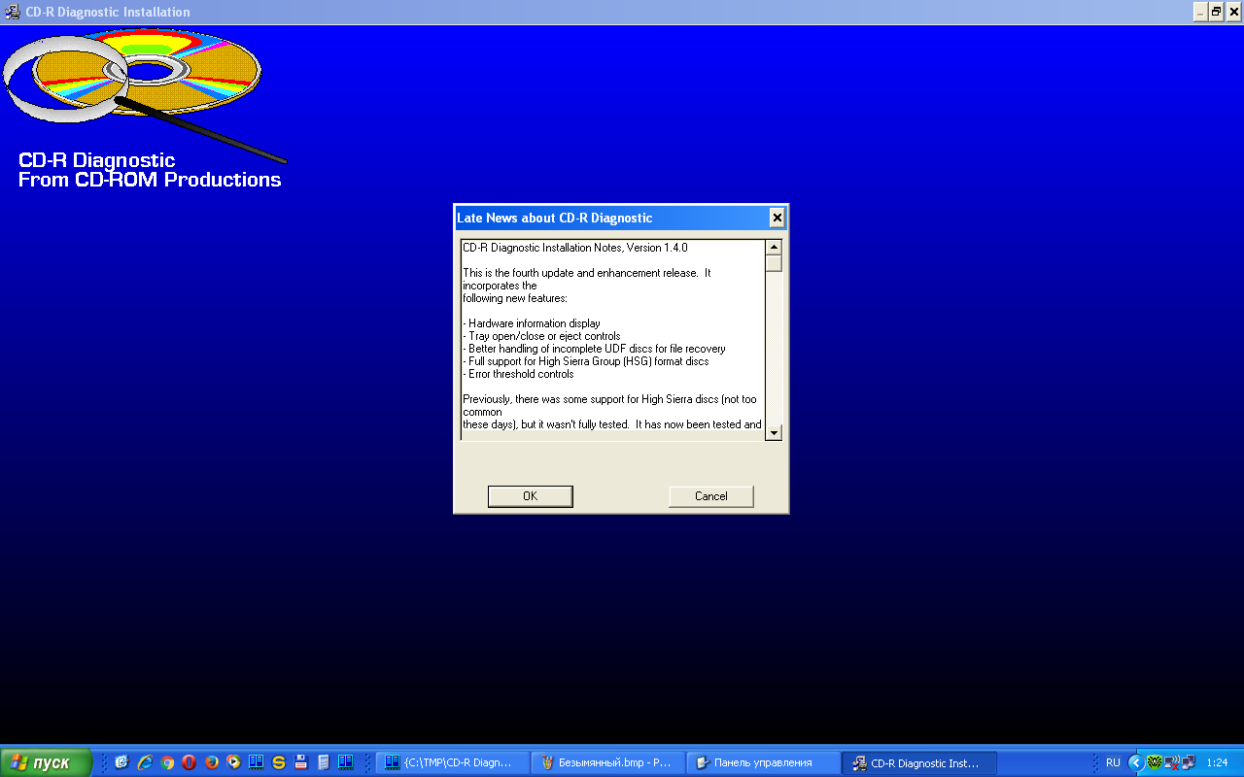The image size is (1244, 777).
Task: Launch Opera browser from Quick Launch
Action: pos(190,762)
